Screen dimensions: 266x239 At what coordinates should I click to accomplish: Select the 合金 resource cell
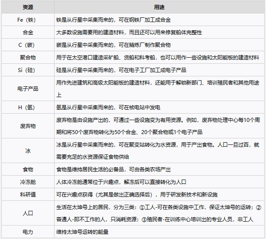pos(28,32)
